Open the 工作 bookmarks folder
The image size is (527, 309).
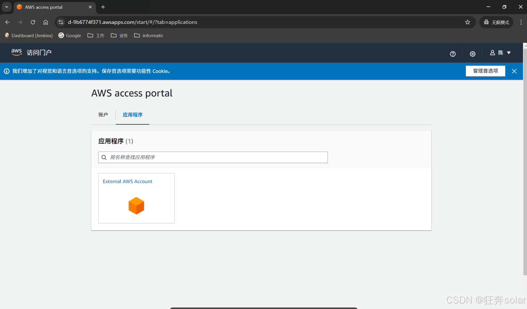coord(96,35)
